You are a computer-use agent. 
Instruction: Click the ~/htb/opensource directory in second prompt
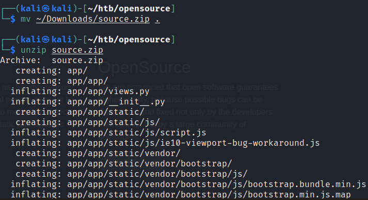(129, 39)
